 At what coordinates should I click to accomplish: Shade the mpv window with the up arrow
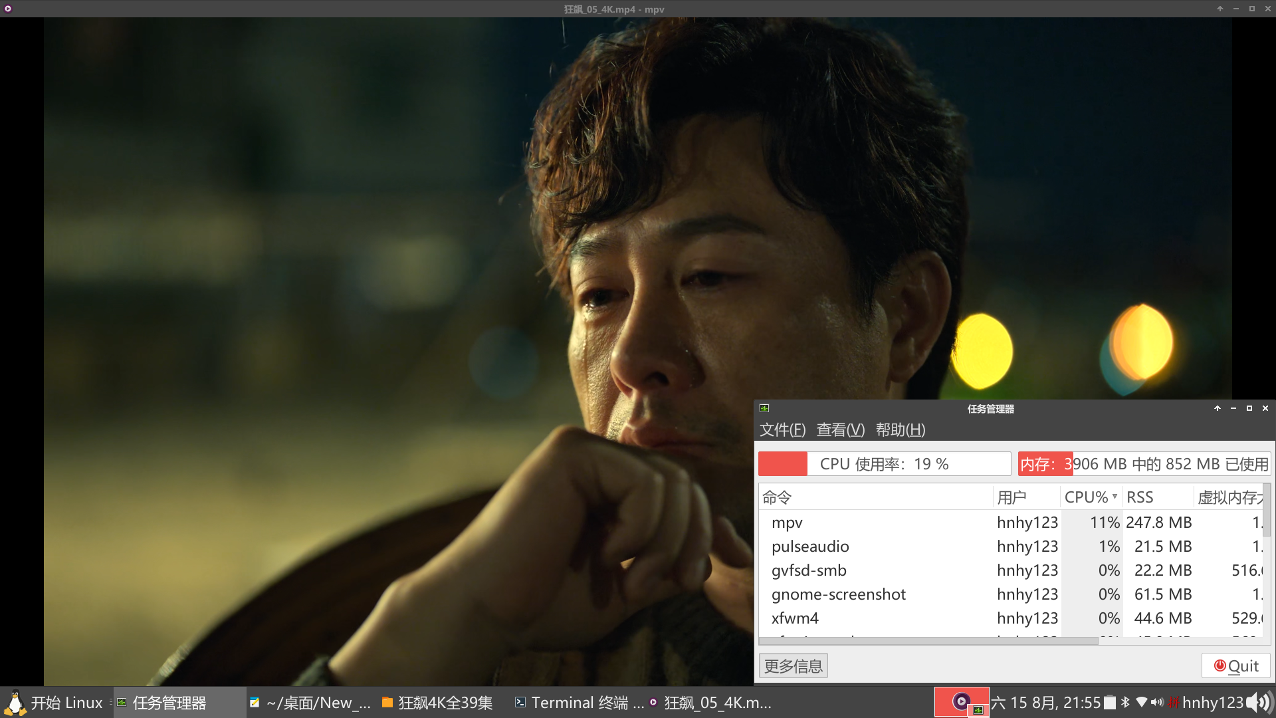[1220, 9]
